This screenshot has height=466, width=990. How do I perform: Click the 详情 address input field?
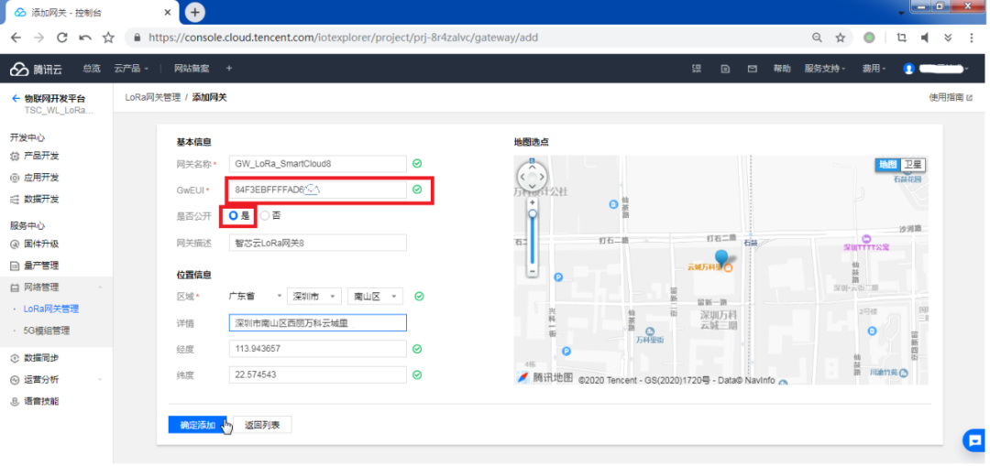point(317,323)
